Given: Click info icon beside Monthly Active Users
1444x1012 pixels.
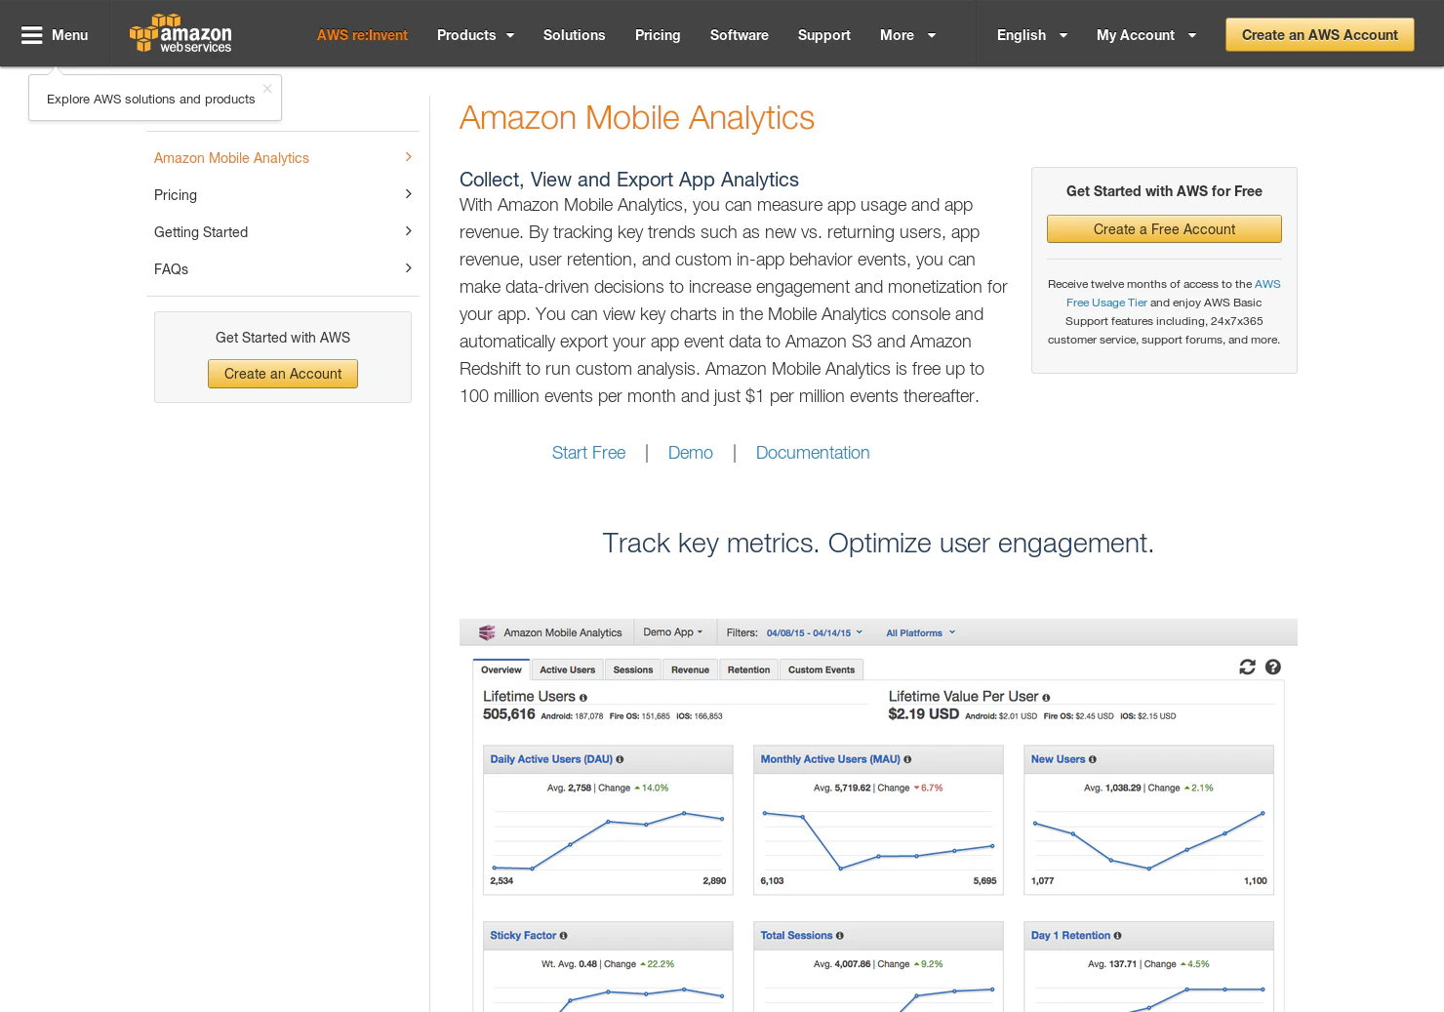Looking at the screenshot, I should click(907, 759).
